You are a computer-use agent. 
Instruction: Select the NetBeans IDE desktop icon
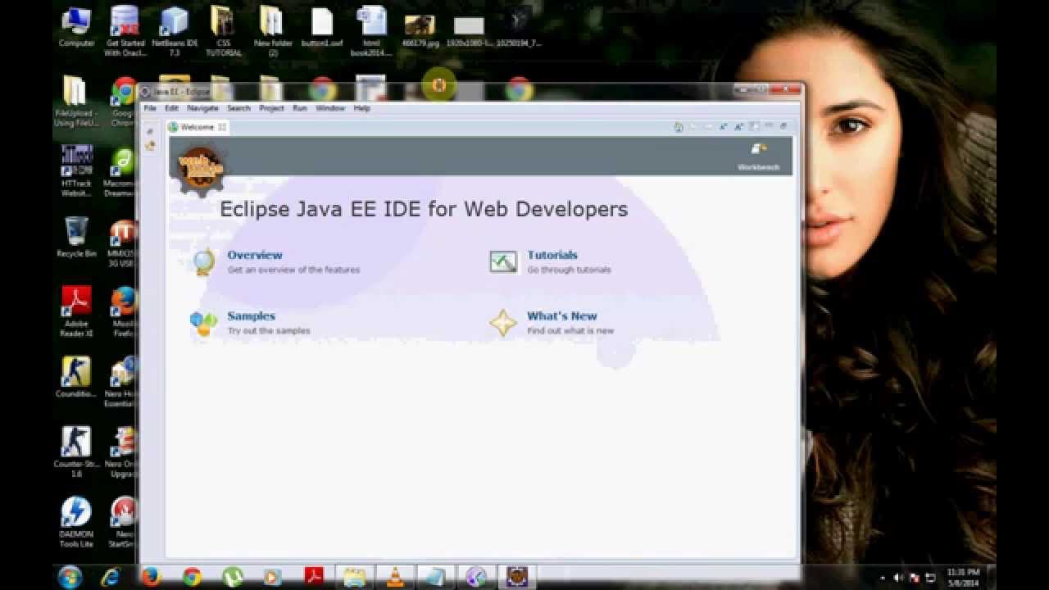pyautogui.click(x=175, y=31)
